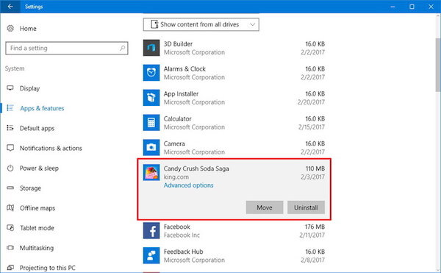441x273 pixels.
Task: Click the Facebook Inc publisher text
Action: 182,235
